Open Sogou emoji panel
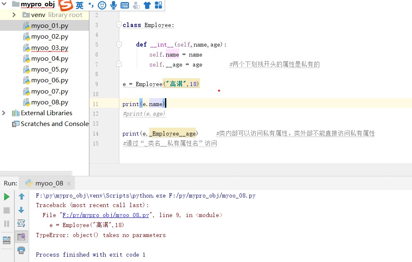 coord(102,5)
